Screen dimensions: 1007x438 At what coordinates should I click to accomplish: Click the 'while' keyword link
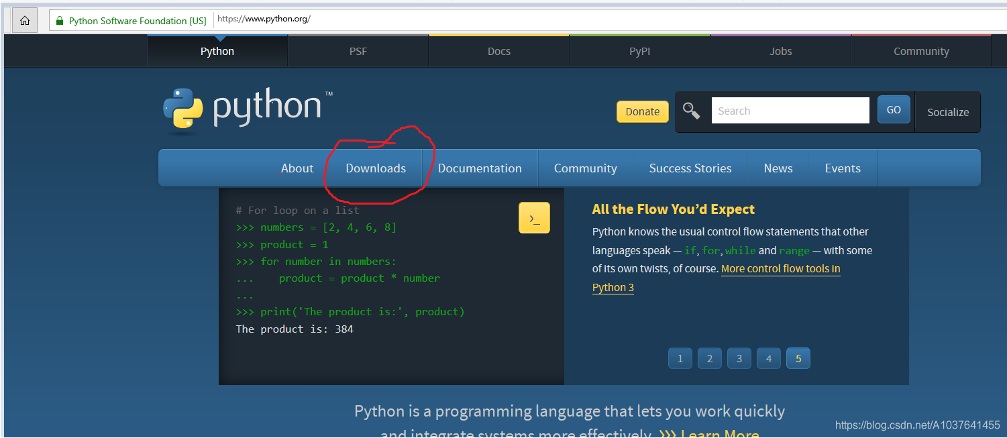(741, 251)
